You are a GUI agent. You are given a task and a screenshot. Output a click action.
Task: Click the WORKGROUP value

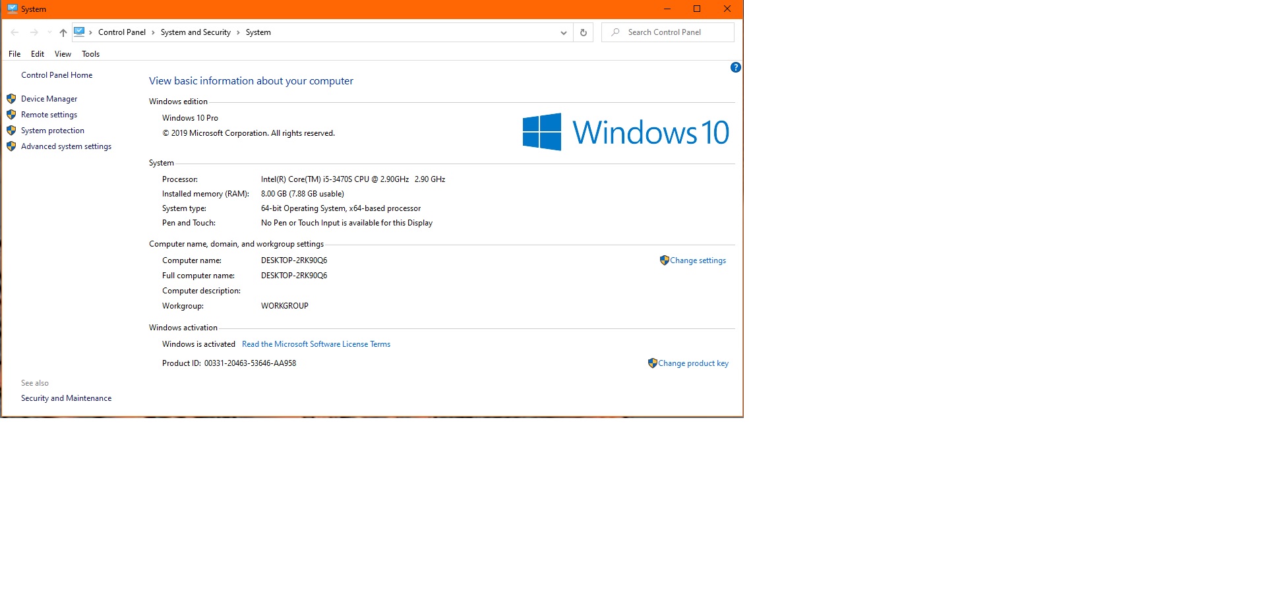pos(285,306)
